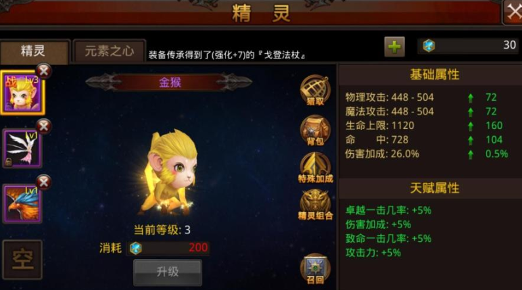Open the 精灵组合 spirit combo icon
Viewport: 522px width, 290px height.
[x=316, y=205]
